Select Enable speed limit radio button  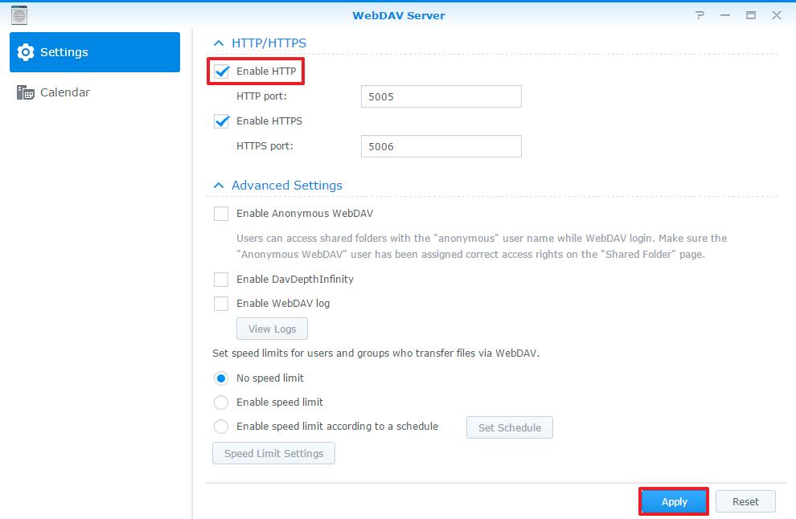point(221,403)
